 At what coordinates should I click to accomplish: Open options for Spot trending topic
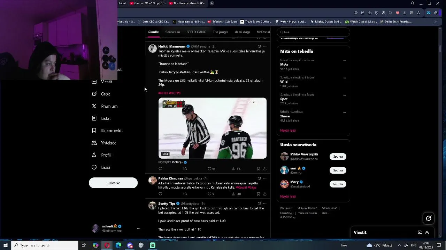(x=344, y=95)
